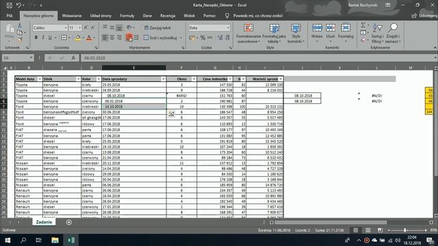
Task: Open the Recenzja tab
Action: pos(168,16)
